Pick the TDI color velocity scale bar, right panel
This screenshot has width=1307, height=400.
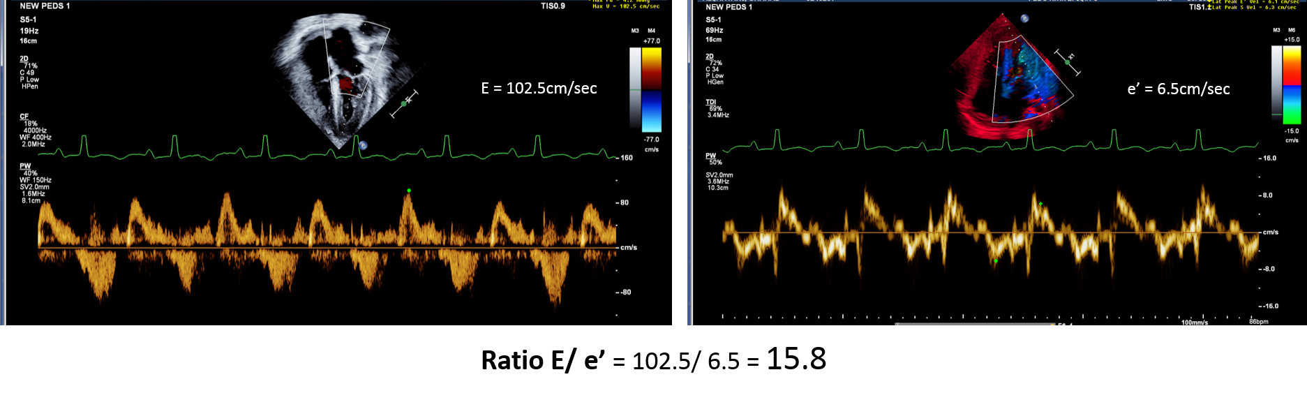tap(1292, 85)
